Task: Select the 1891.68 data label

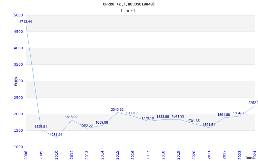Action: 224,115
